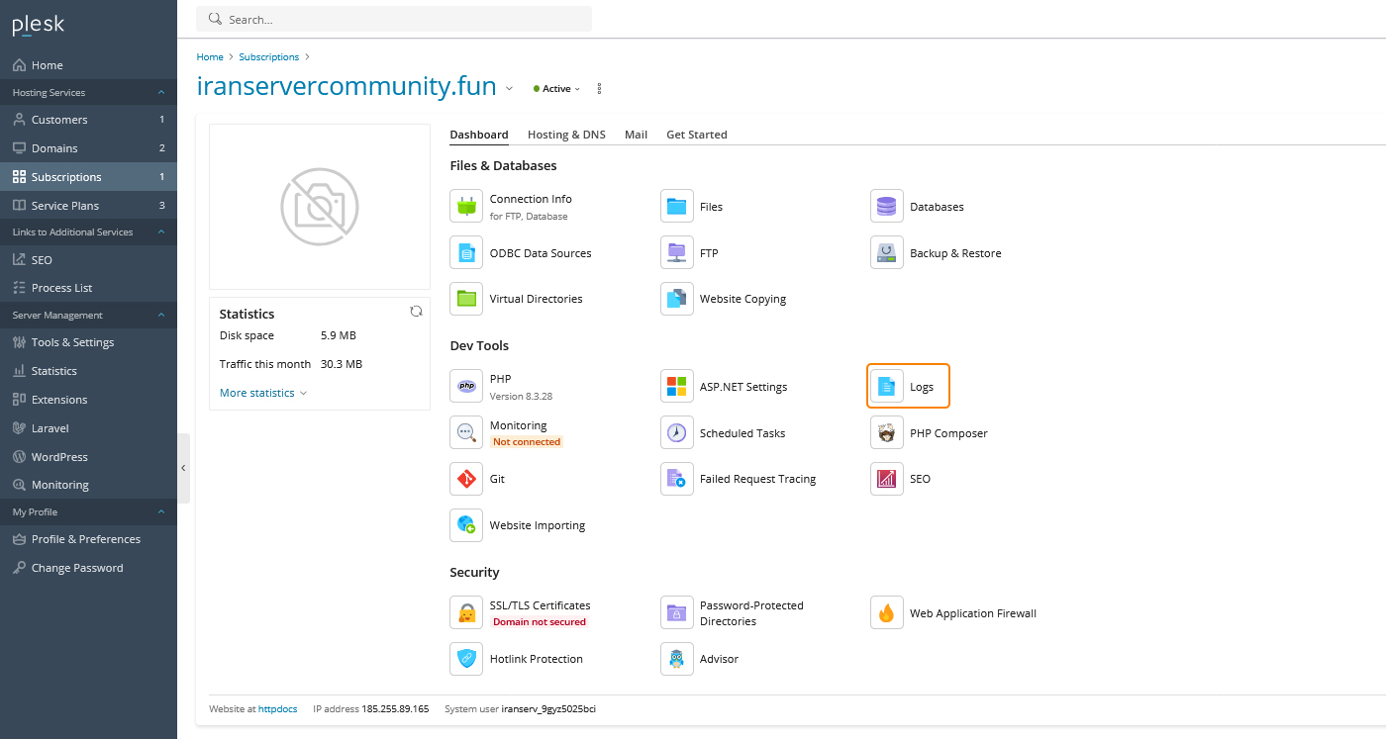Image resolution: width=1386 pixels, height=739 pixels.
Task: Open the domain name dropdown chevron
Action: (509, 88)
